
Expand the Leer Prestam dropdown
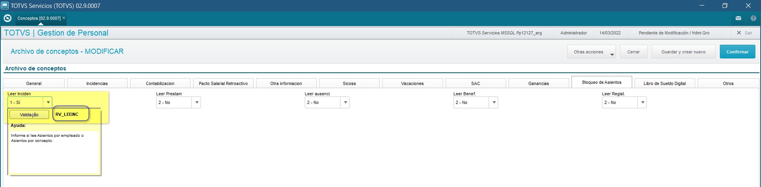click(x=197, y=102)
